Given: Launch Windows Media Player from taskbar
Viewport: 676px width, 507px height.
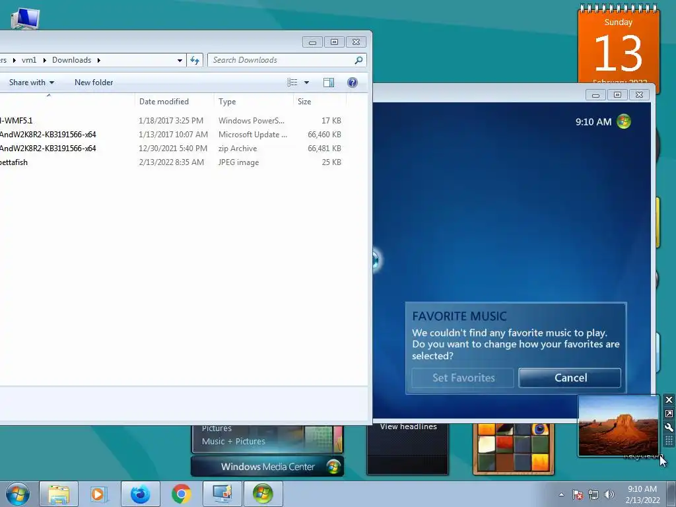Looking at the screenshot, I should [98, 494].
